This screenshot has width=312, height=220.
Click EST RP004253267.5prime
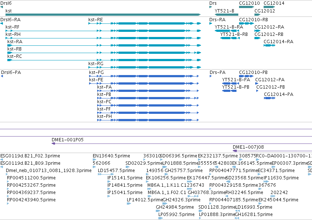pyautogui.click(x=8, y=189)
